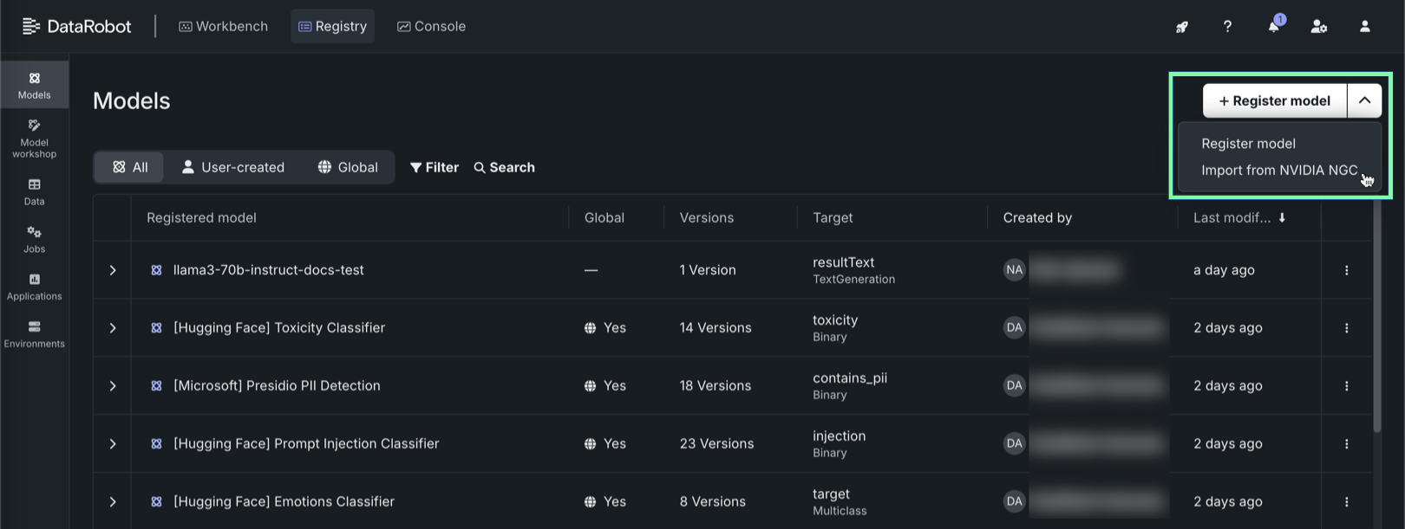Show only User-created models
Viewport: 1405px width, 529px height.
233,167
